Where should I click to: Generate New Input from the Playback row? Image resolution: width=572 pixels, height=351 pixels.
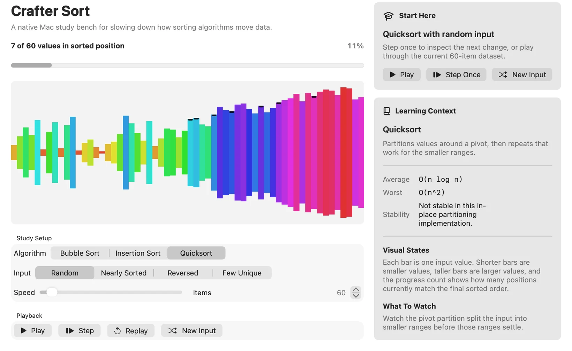tap(192, 330)
